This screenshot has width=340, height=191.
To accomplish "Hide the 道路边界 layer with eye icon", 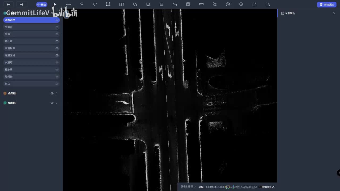I will [57, 20].
